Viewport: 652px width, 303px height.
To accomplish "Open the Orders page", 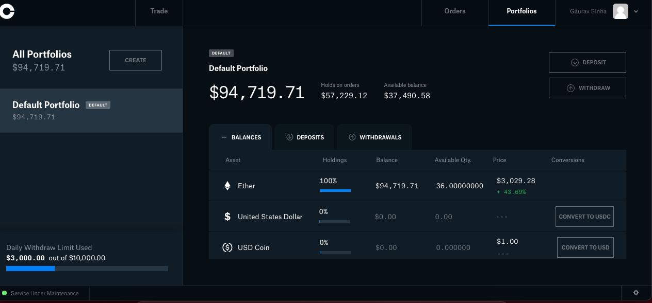I will [455, 11].
